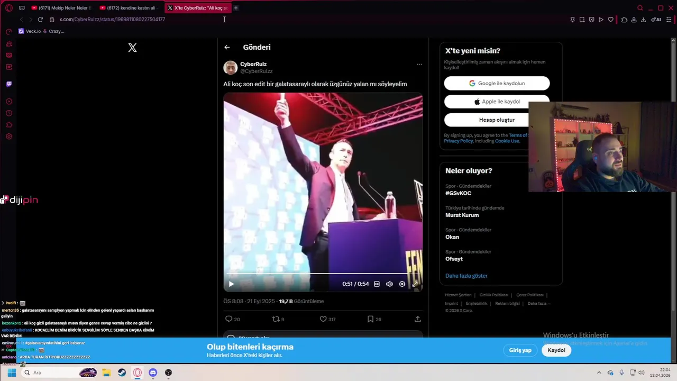This screenshot has height=381, width=677.
Task: Toggle video captions
Action: (377, 284)
